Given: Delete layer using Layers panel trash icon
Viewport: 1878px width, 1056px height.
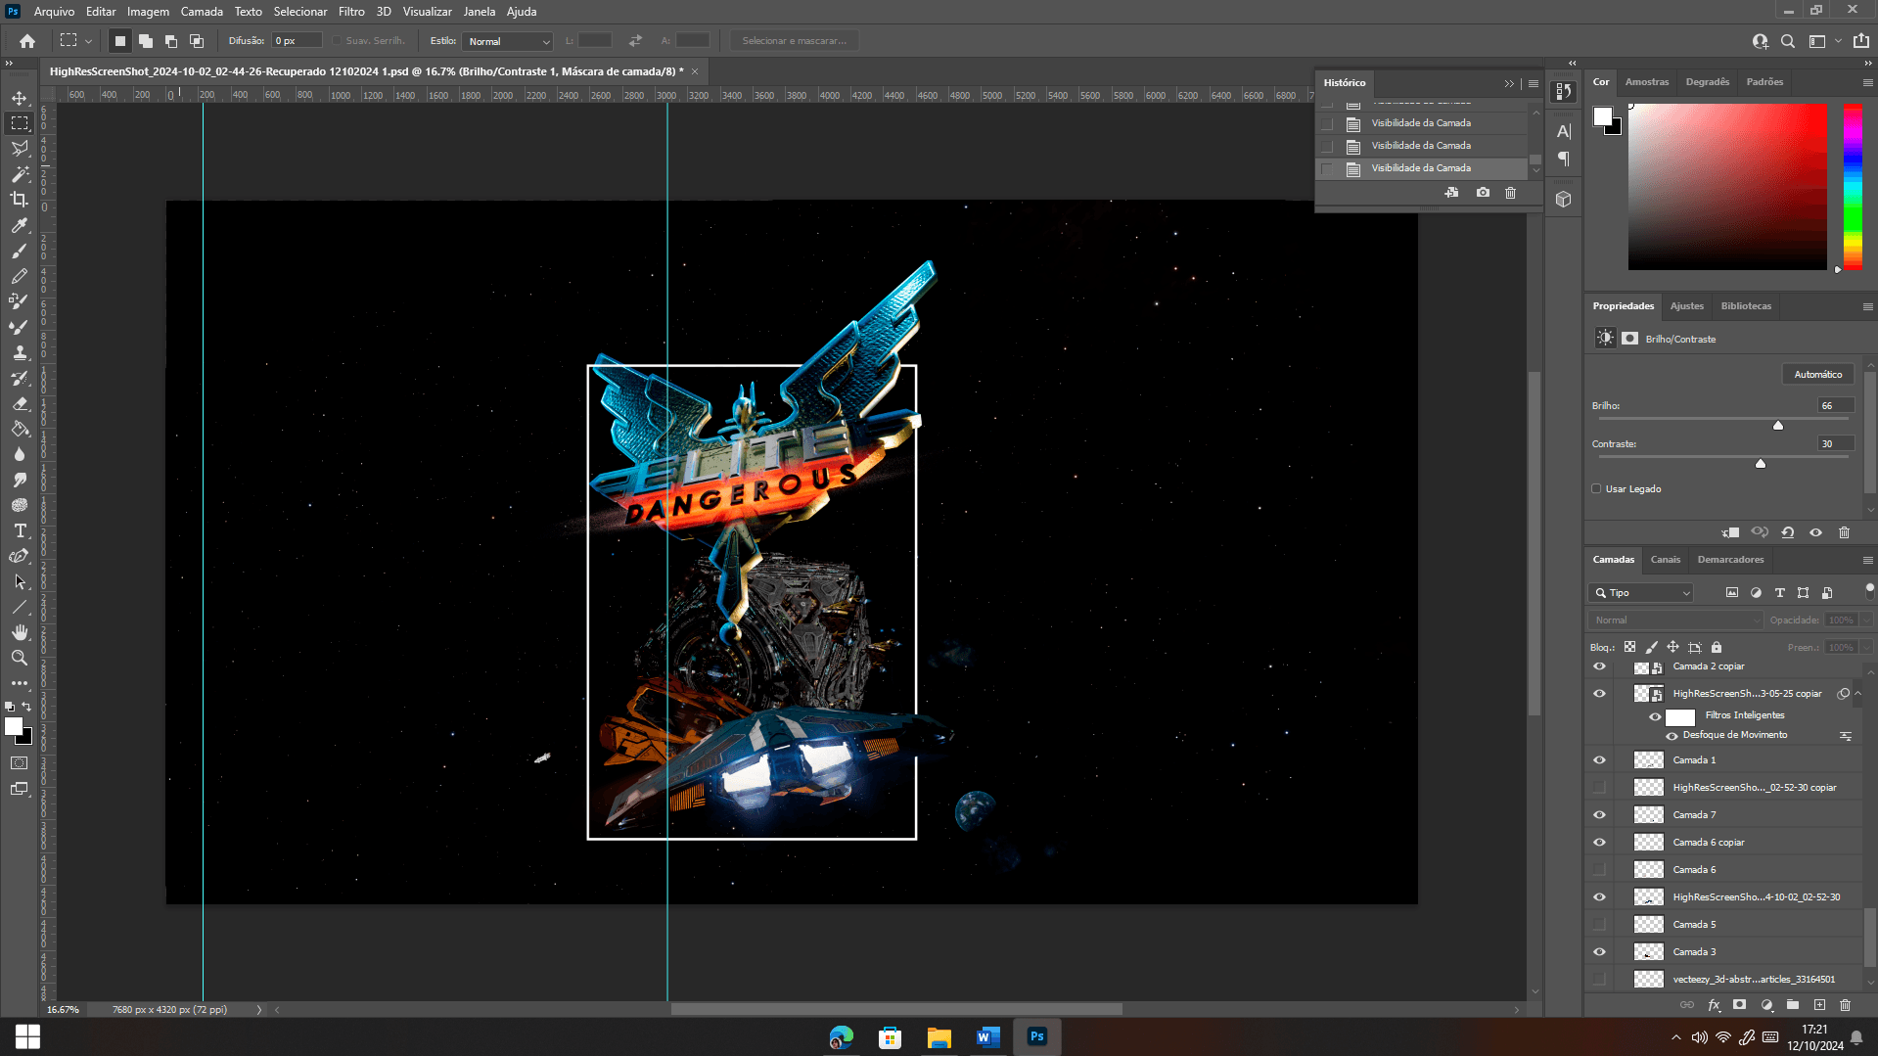Looking at the screenshot, I should tap(1845, 1005).
